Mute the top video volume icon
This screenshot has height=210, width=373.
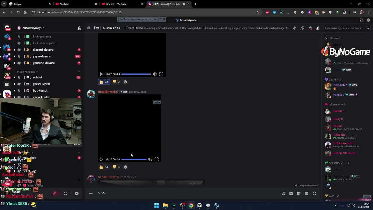click(x=155, y=74)
